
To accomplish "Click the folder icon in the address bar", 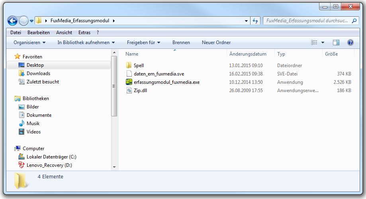I will pos(39,21).
